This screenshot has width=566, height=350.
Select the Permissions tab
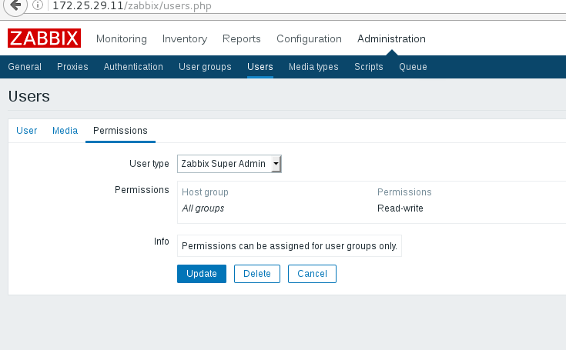pyautogui.click(x=120, y=131)
